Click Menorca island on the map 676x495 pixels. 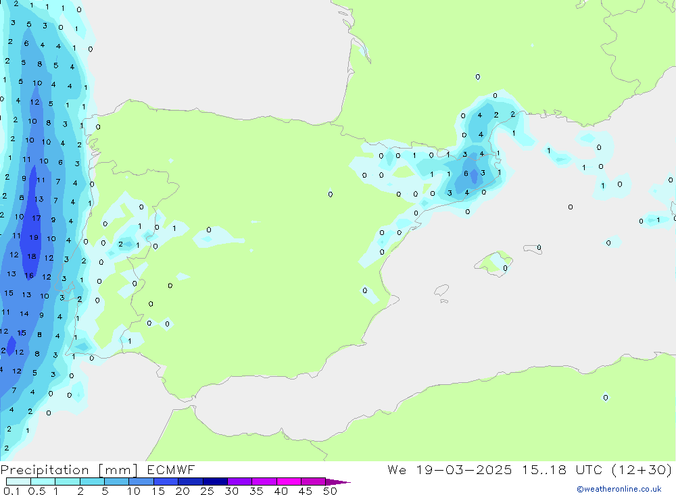point(533,249)
